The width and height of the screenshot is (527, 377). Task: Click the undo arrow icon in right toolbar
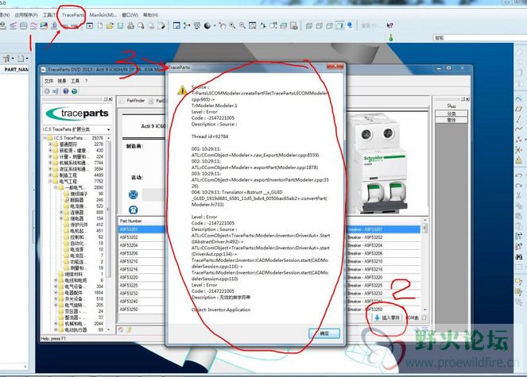pos(518,175)
